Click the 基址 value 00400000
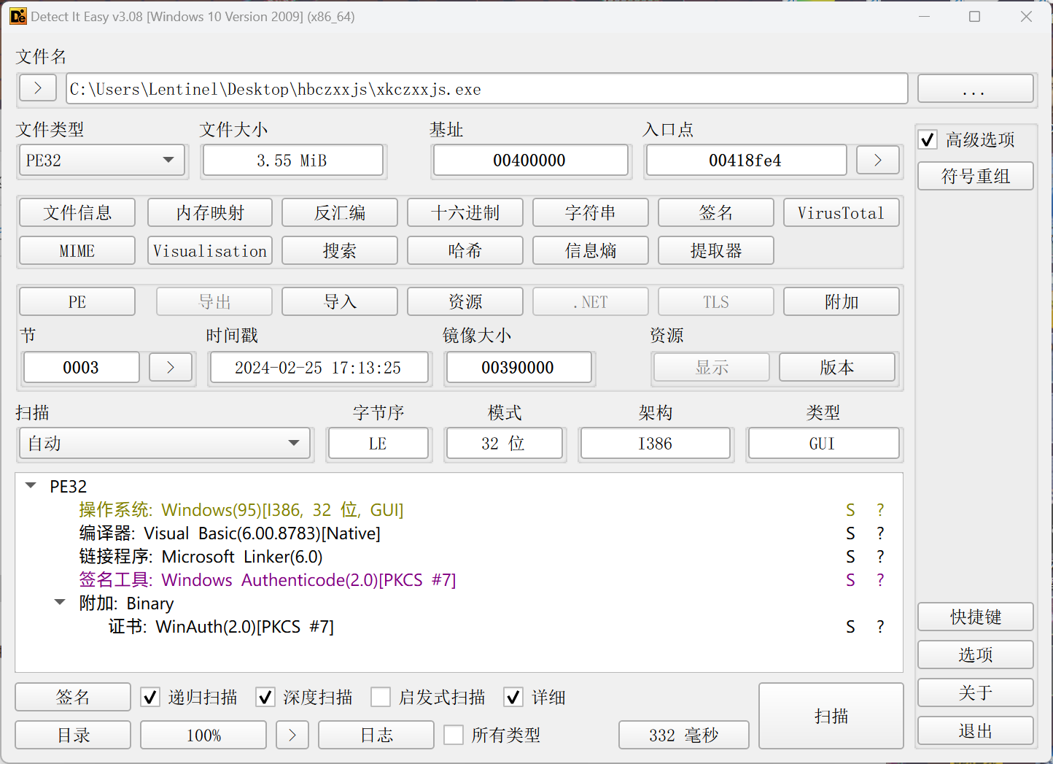 click(530, 160)
